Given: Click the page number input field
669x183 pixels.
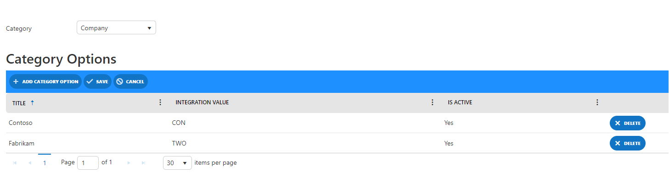Looking at the screenshot, I should [88, 163].
